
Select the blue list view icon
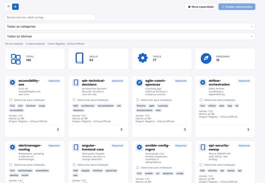tap(15, 7)
